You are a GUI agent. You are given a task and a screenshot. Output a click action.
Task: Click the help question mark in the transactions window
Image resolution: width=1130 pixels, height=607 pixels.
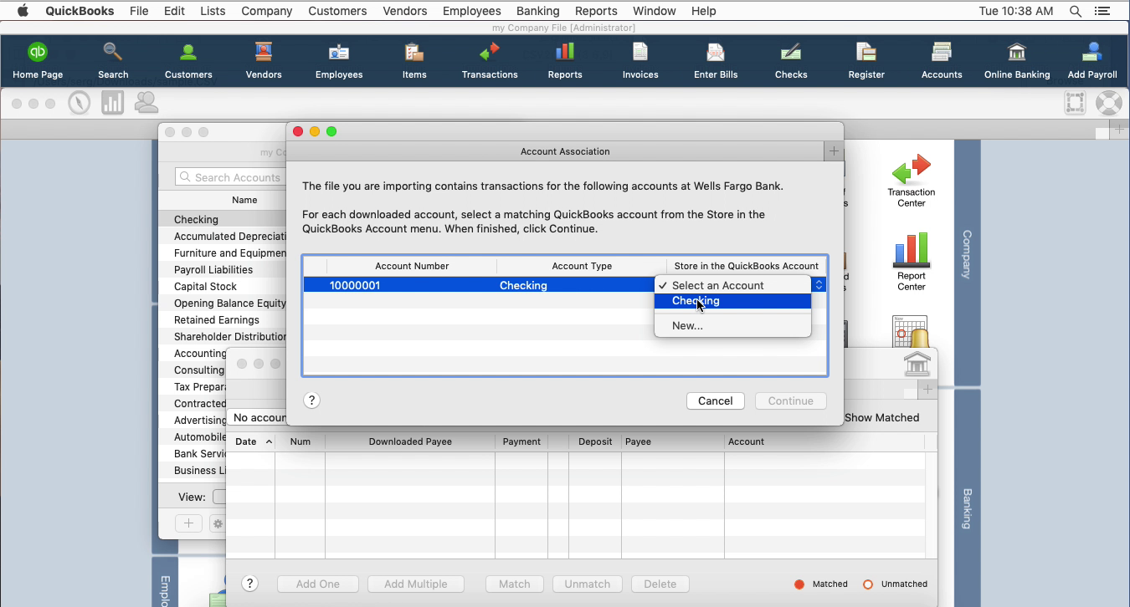coord(249,584)
